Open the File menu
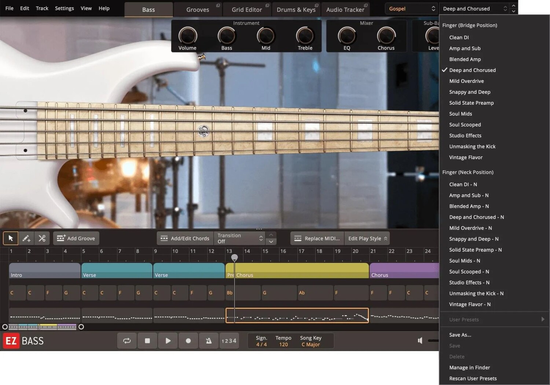This screenshot has width=550, height=385. tap(10, 8)
